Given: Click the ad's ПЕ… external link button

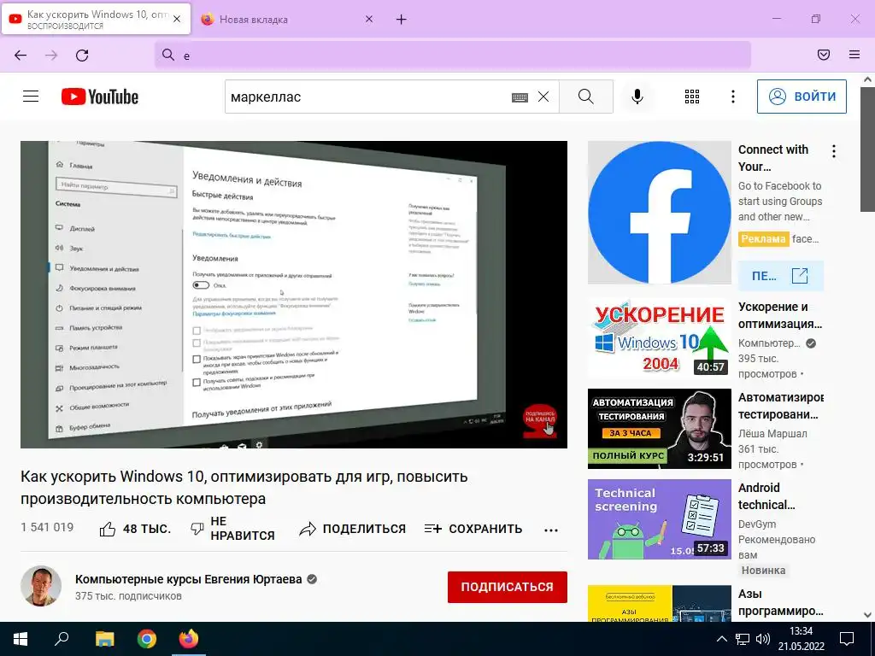Looking at the screenshot, I should point(781,276).
